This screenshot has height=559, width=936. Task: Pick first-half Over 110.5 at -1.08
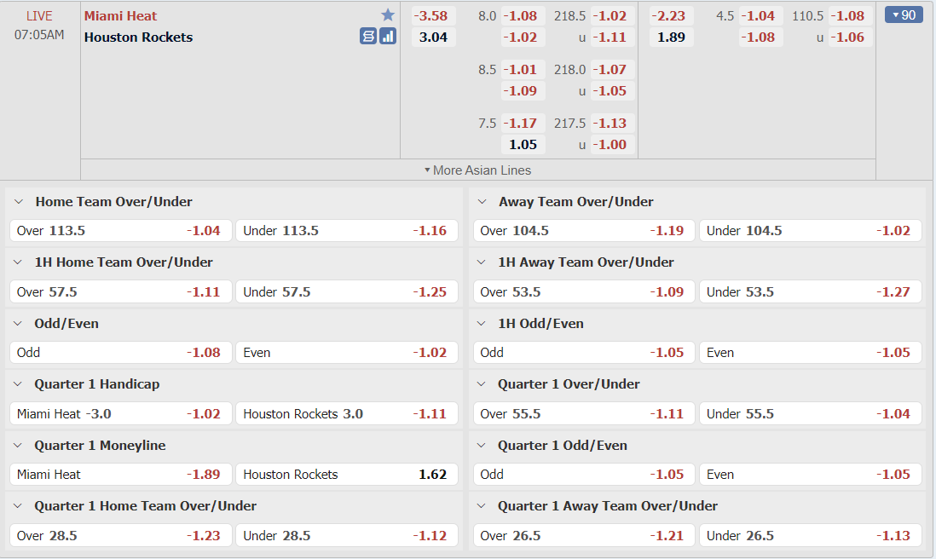(851, 15)
